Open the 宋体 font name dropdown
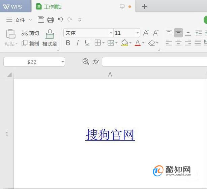The width and height of the screenshot is (207, 189). 111,33
